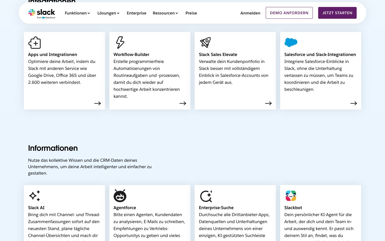Open the Salesforce und Slack-Integrationen card title
385x241 pixels.
point(320,55)
